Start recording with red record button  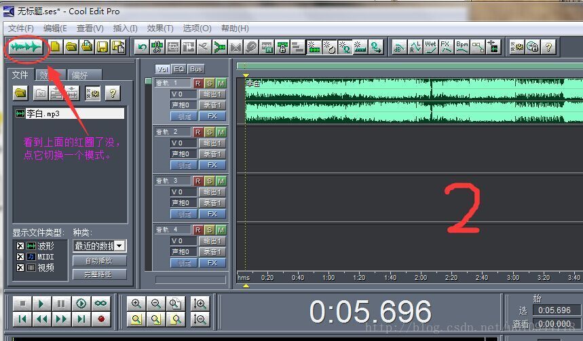(x=100, y=319)
